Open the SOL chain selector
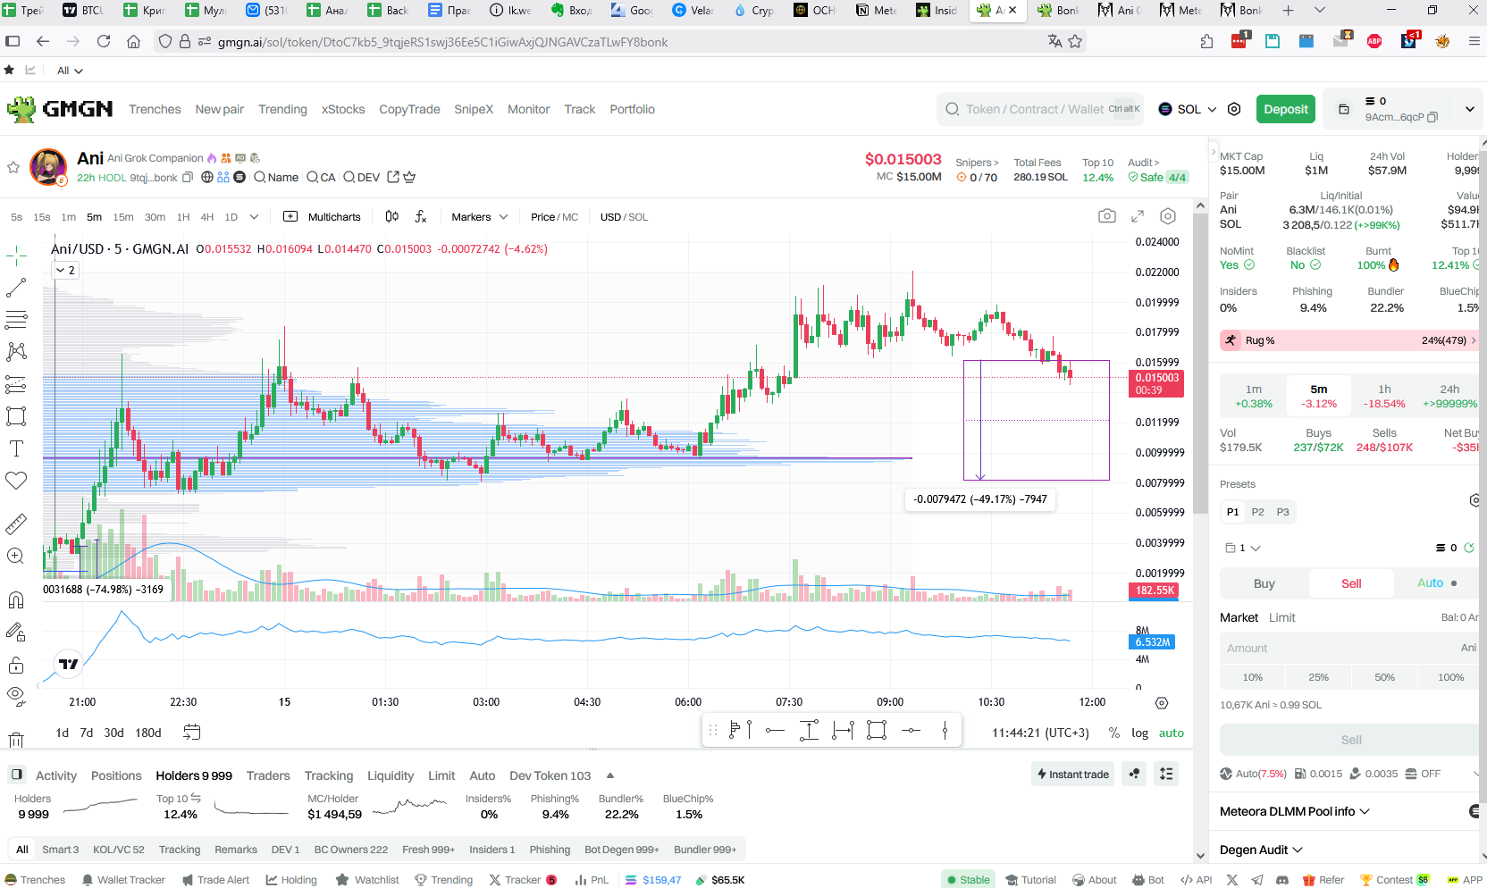1487x888 pixels. [x=1188, y=109]
